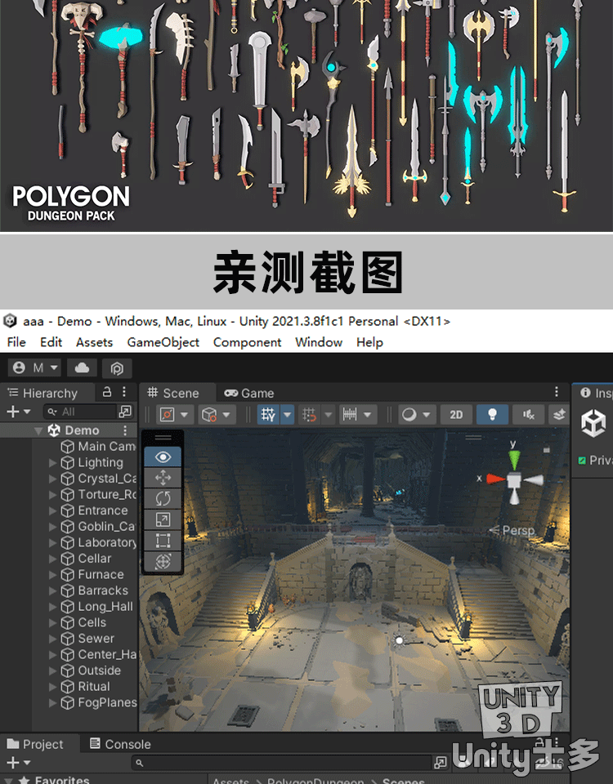
Task: Mute scene audio toggle
Action: pyautogui.click(x=528, y=415)
